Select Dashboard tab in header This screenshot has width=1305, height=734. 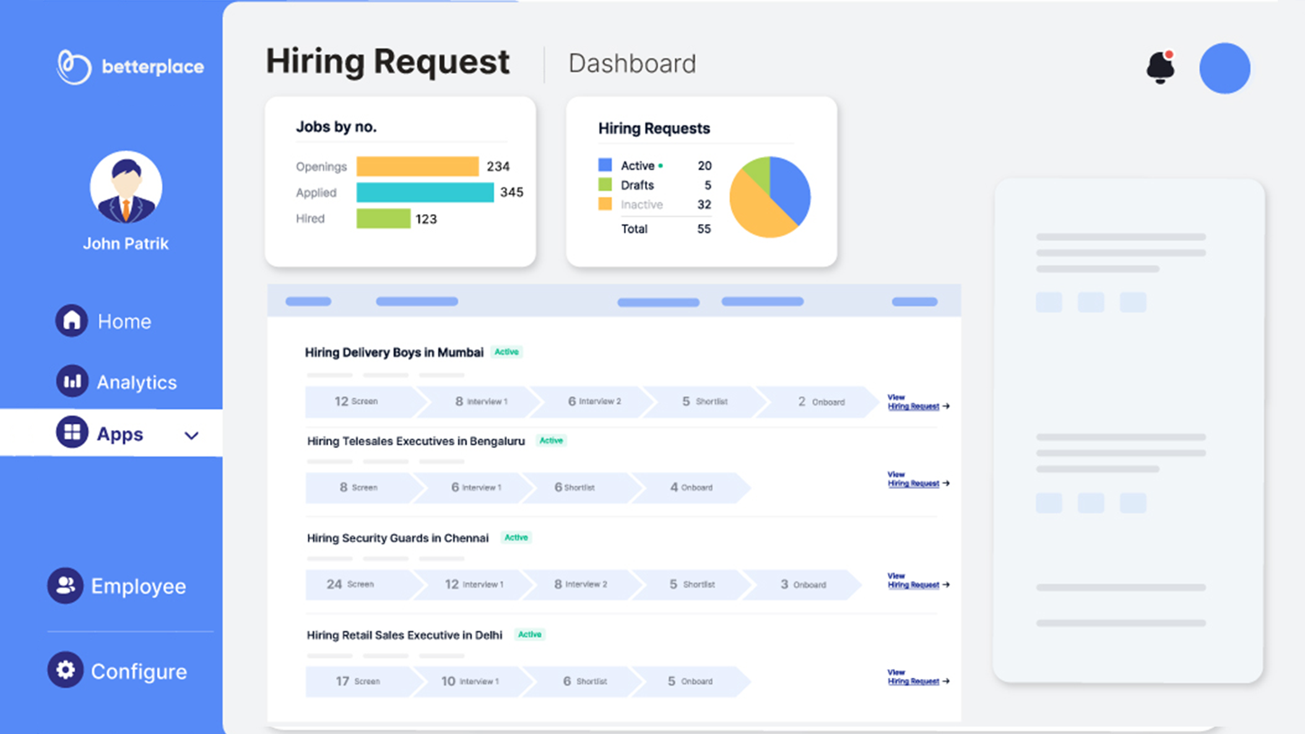coord(632,64)
